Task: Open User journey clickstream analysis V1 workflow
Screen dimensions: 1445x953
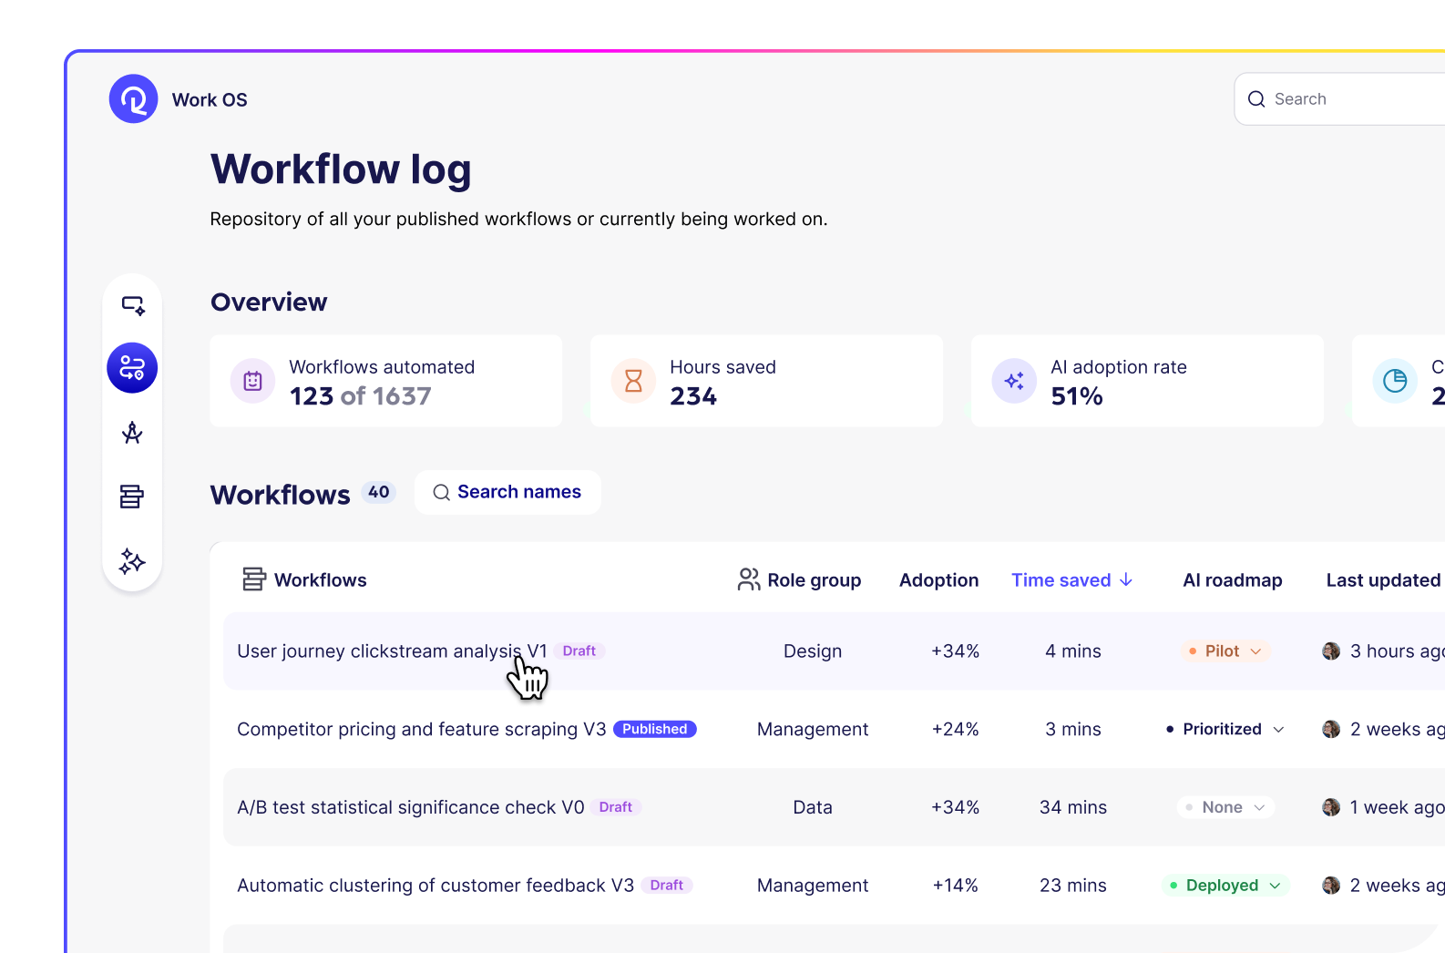Action: coord(392,651)
